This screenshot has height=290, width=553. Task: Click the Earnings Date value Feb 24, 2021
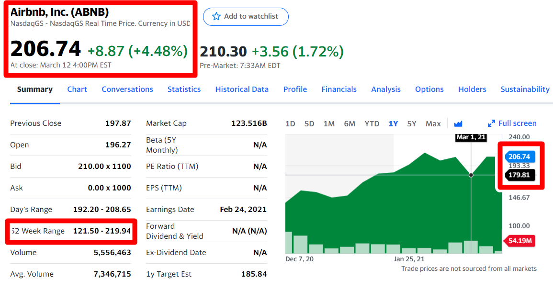click(243, 209)
